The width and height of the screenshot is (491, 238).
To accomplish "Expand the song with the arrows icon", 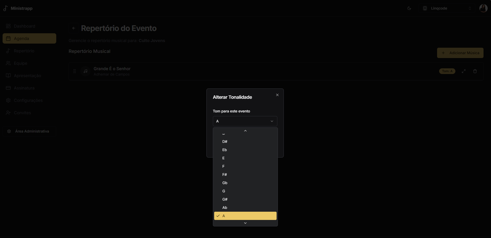I will pos(463,71).
